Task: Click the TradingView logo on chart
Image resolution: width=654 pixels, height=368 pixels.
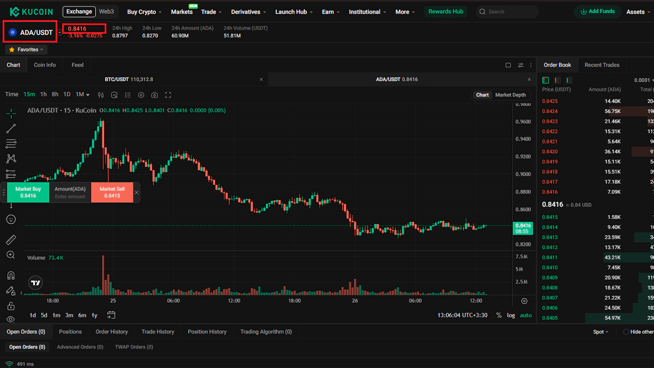Action: pyautogui.click(x=35, y=283)
